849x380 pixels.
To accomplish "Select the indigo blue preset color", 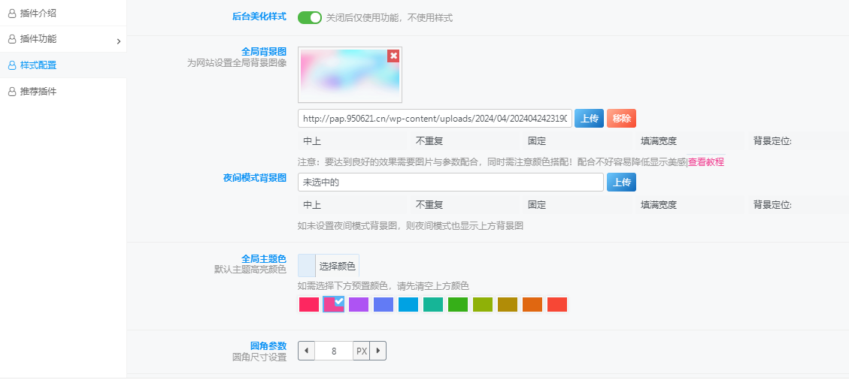I will [384, 304].
